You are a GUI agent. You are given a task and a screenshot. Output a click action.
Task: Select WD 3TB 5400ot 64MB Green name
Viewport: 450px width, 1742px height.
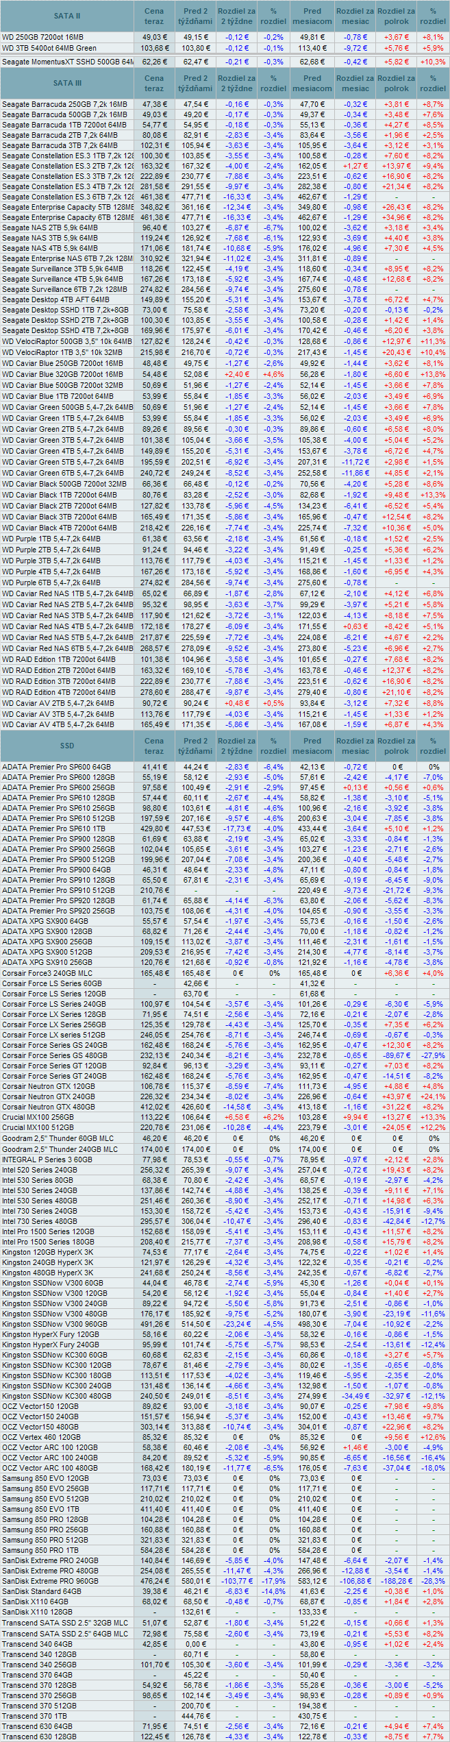(x=49, y=49)
